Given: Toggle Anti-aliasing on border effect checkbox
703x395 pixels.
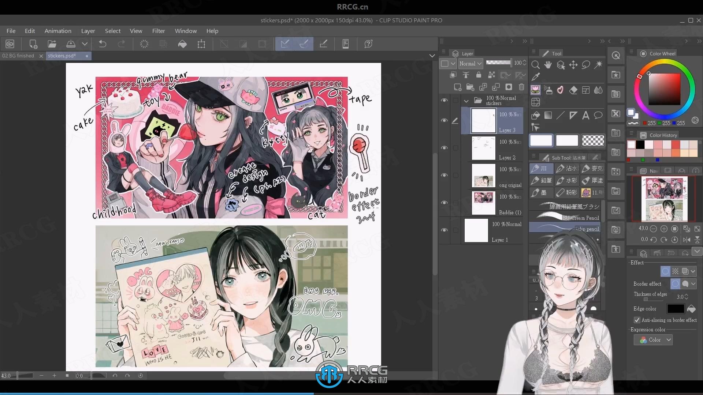Looking at the screenshot, I should pyautogui.click(x=637, y=320).
